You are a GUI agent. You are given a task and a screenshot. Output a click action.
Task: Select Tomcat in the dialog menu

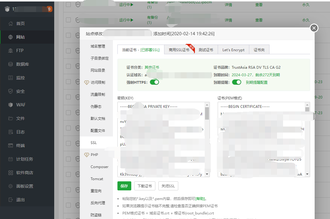(97, 179)
